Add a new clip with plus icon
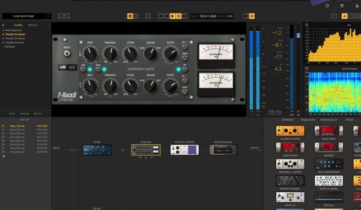361x210 pixels. [x=3, y=156]
